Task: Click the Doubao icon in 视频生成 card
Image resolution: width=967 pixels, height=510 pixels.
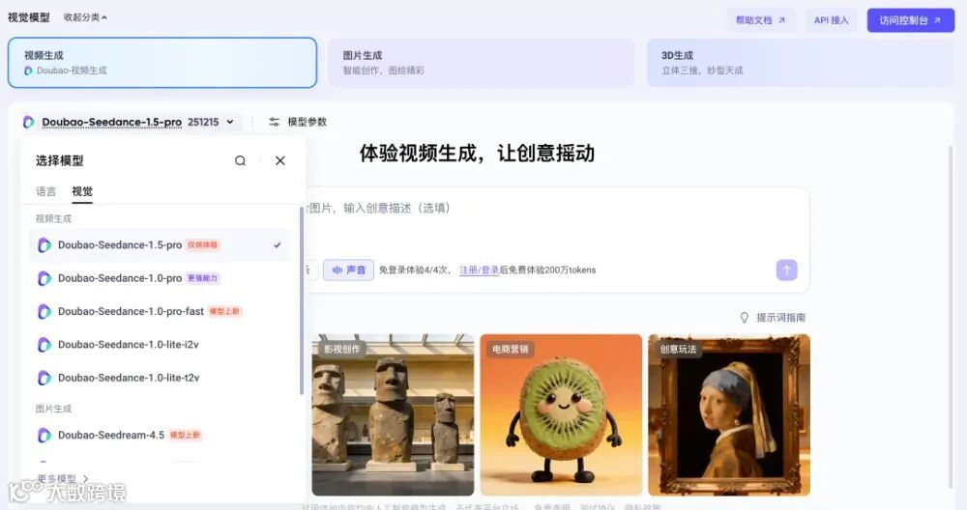Action: (x=28, y=71)
